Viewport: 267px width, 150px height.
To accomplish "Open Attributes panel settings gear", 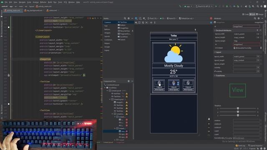I will [259, 18].
